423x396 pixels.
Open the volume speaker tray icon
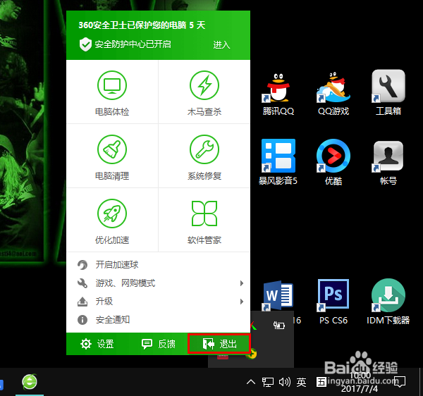click(285, 382)
